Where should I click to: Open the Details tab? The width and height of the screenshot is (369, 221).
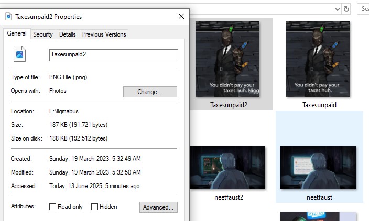click(67, 34)
